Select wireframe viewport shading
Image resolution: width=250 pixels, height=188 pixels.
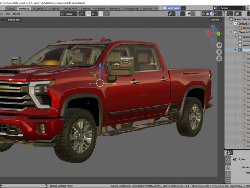(204, 14)
